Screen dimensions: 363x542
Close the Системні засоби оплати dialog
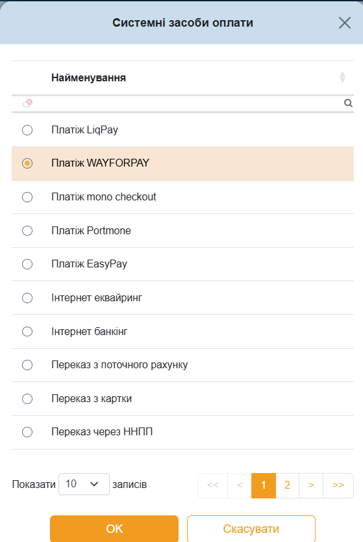tap(345, 23)
